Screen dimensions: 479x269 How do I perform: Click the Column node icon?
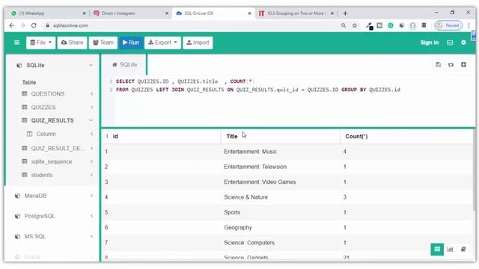pyautogui.click(x=30, y=134)
